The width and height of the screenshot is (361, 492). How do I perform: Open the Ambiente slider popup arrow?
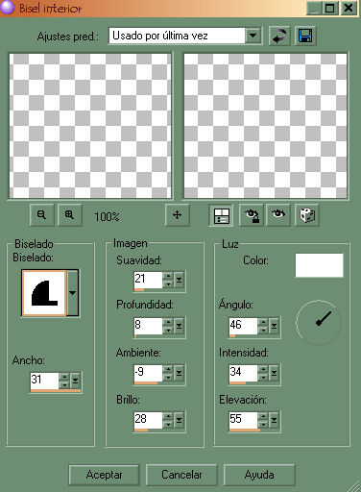click(x=180, y=373)
